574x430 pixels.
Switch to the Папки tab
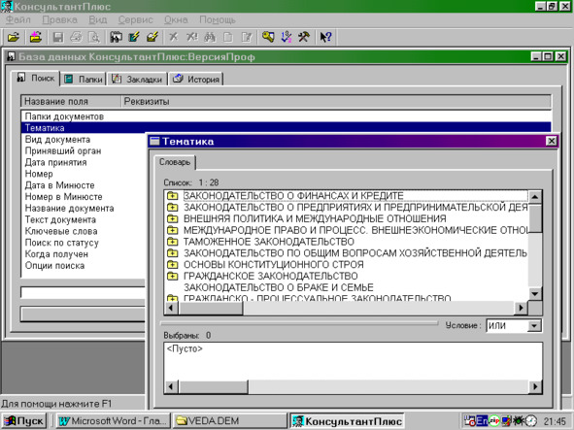point(84,79)
